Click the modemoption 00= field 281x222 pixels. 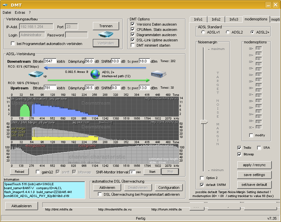tap(259, 48)
